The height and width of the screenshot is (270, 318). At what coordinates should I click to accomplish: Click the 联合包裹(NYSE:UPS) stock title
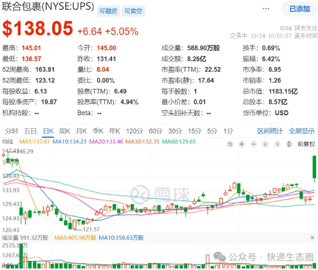48,6
